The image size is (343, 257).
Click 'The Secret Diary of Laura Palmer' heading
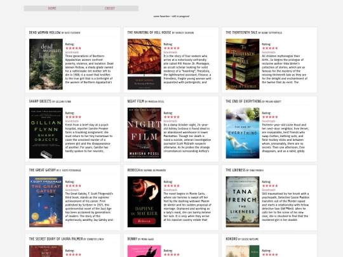click(x=56, y=239)
